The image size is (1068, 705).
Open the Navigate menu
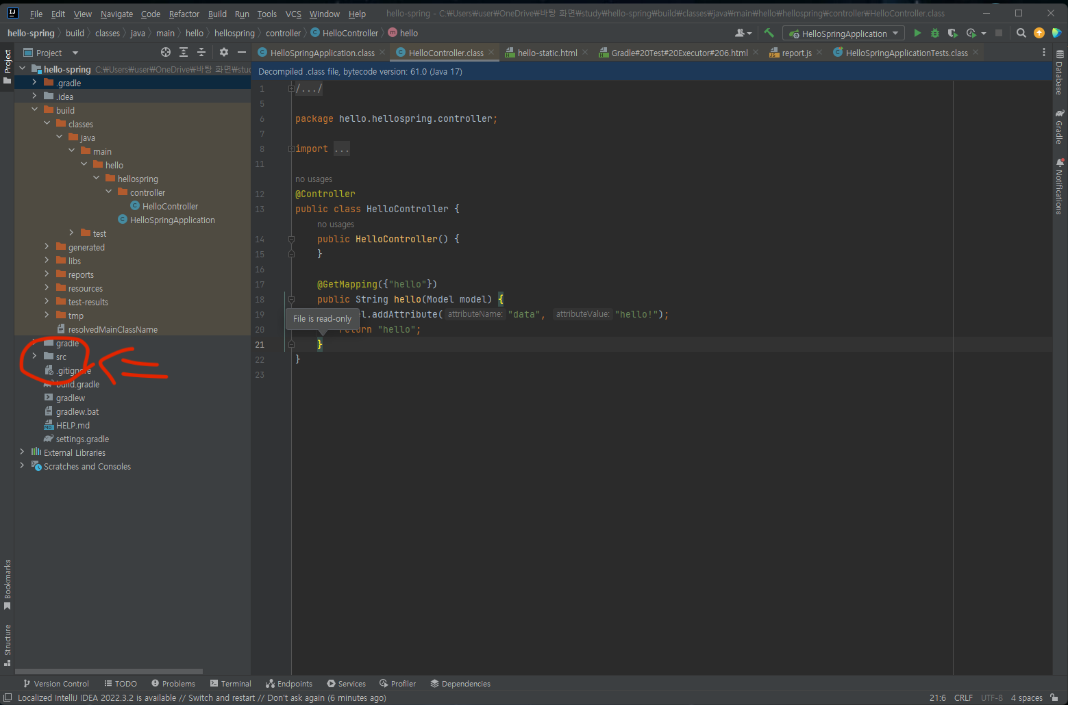(116, 14)
